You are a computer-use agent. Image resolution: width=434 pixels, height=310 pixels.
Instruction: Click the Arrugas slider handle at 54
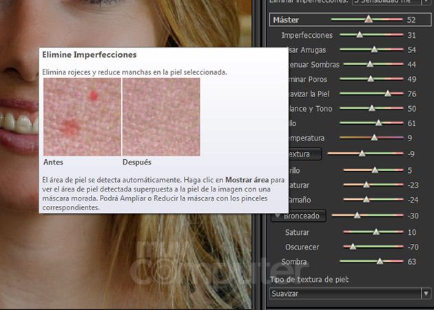click(374, 50)
